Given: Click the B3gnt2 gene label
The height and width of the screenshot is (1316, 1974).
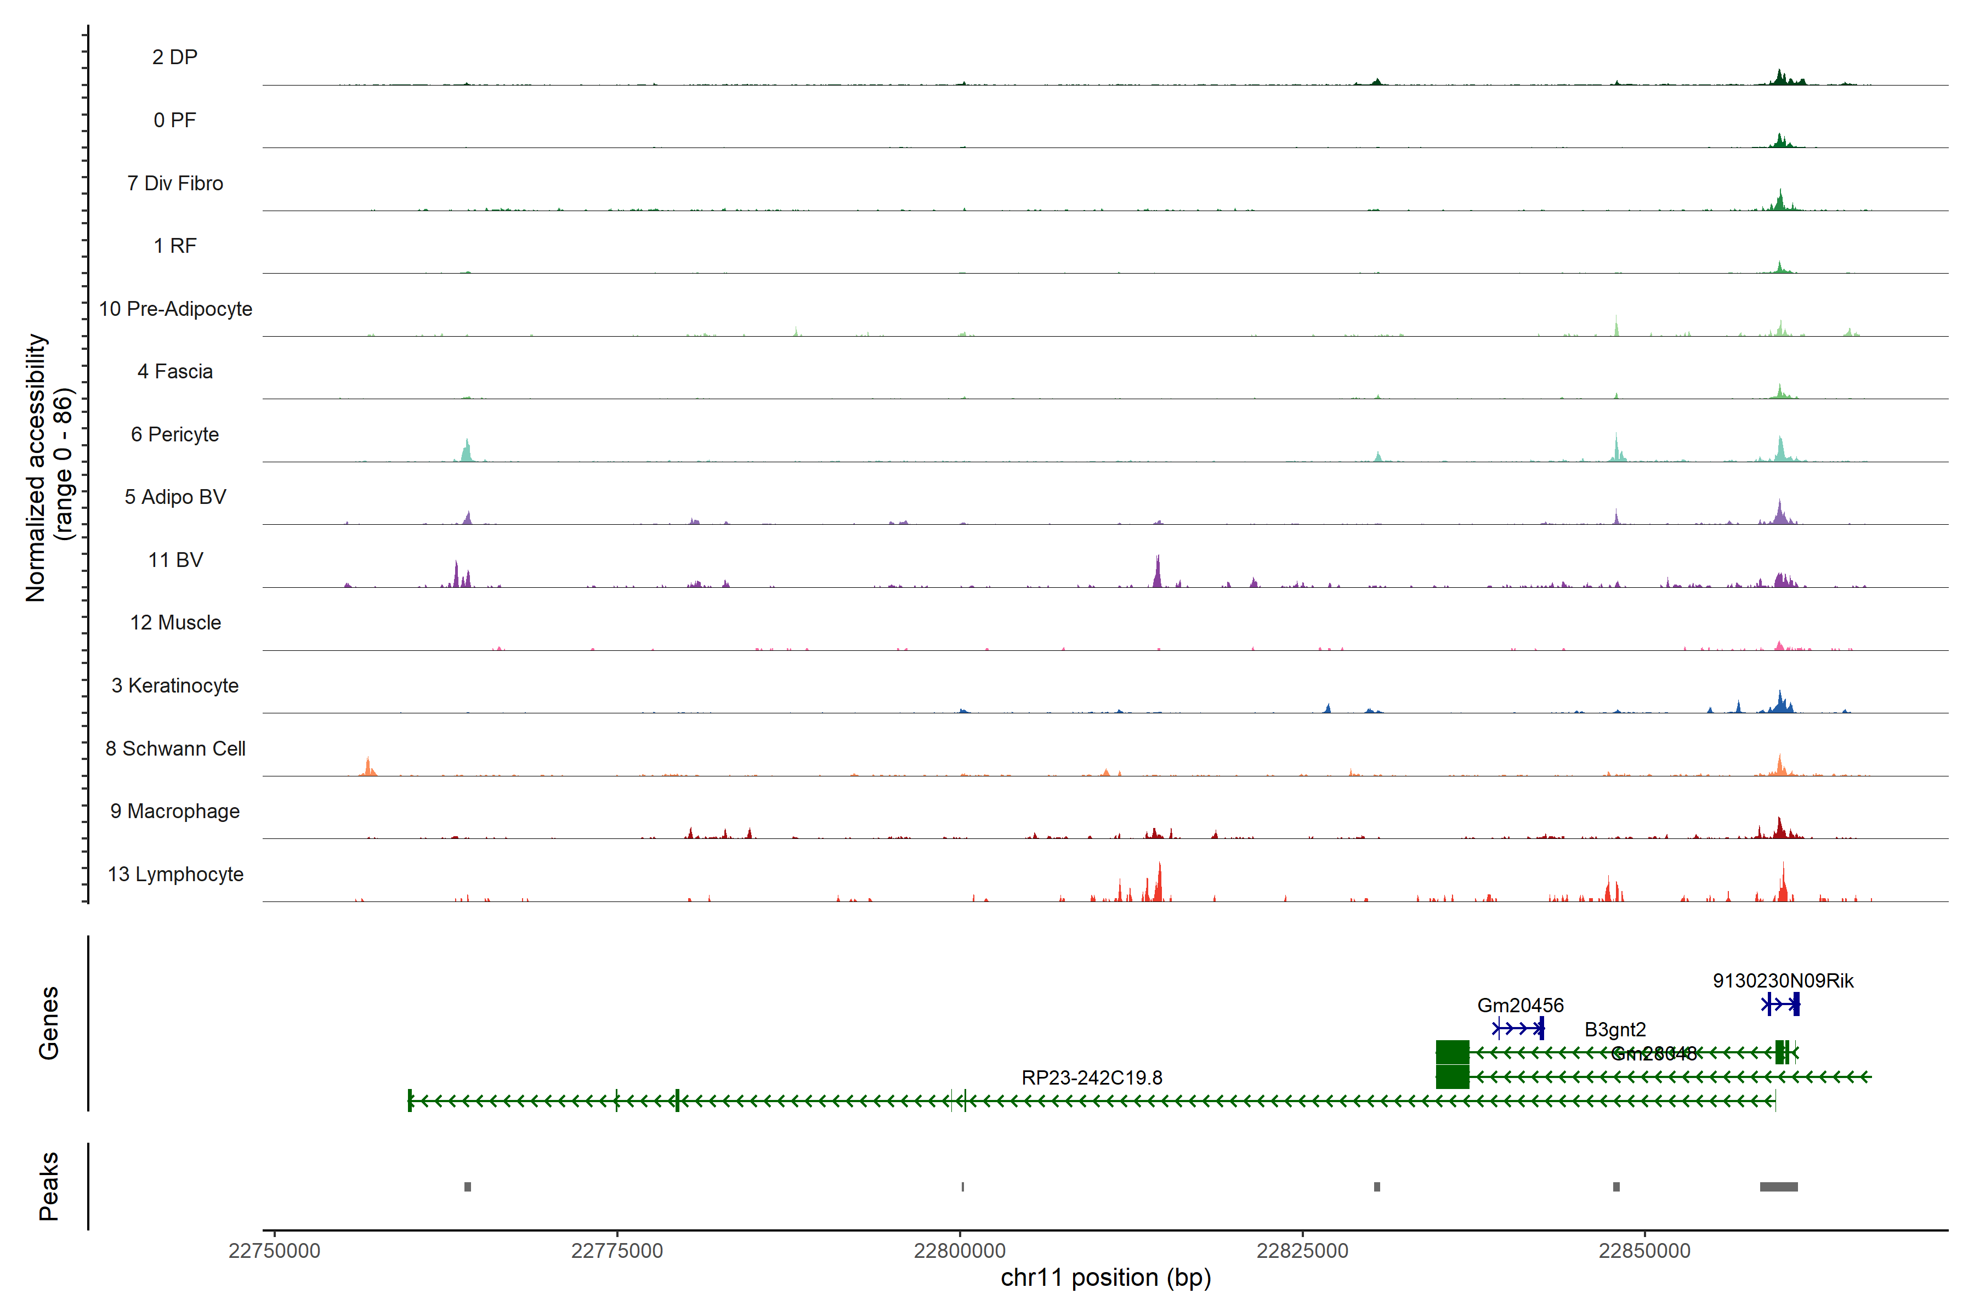Looking at the screenshot, I should tap(1615, 1029).
